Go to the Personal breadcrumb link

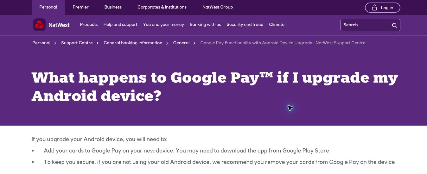(41, 43)
